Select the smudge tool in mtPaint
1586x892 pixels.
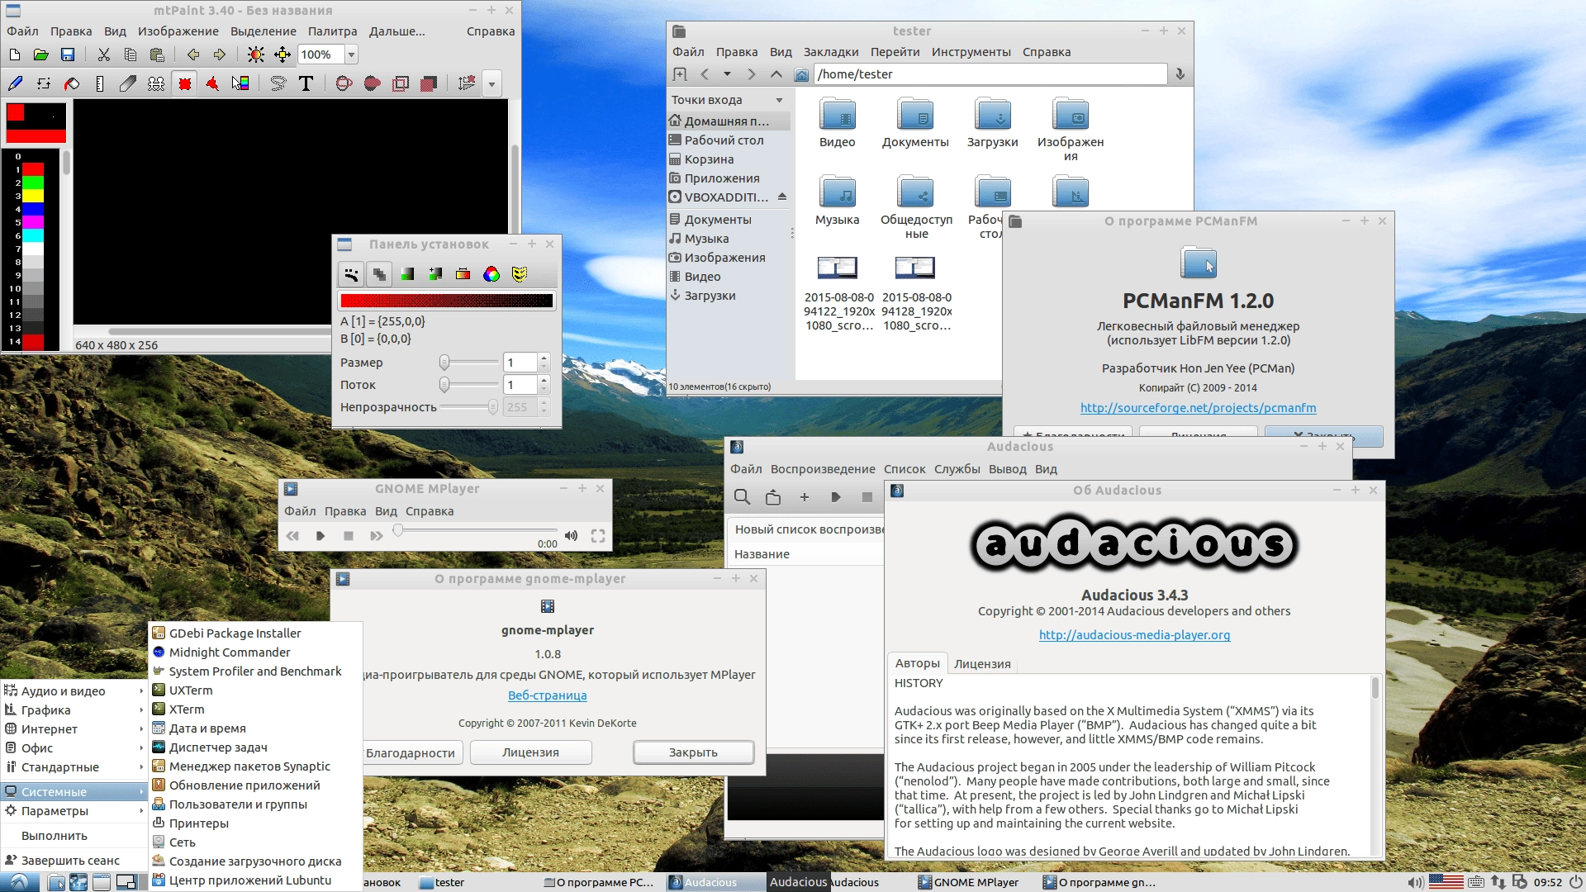point(128,83)
